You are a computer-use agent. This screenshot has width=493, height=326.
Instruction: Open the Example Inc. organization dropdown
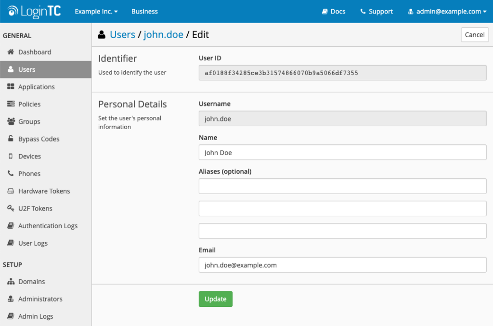point(96,12)
